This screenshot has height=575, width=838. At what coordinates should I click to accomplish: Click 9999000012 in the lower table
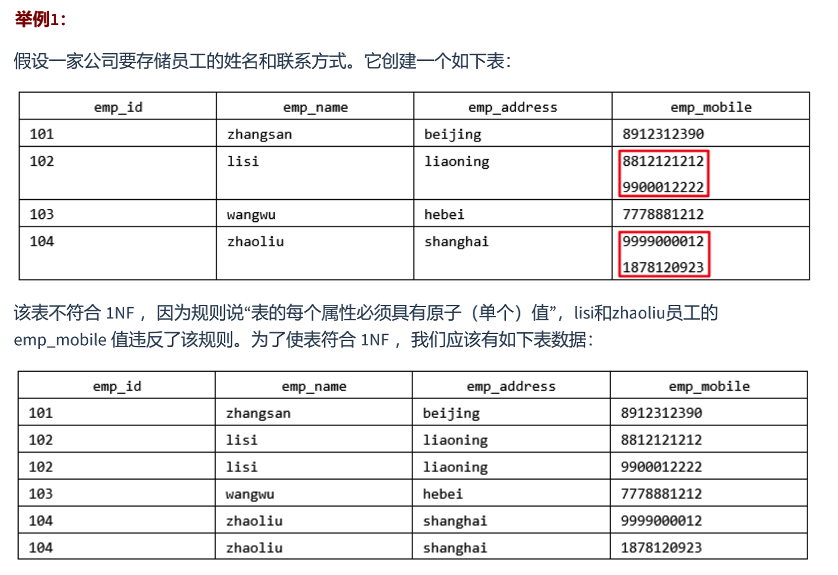[x=661, y=521]
